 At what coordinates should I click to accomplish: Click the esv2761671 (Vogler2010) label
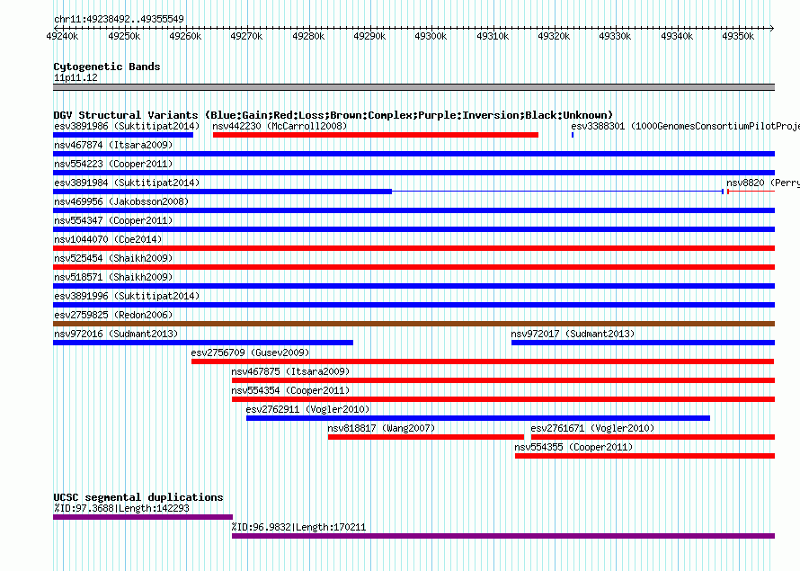[592, 428]
